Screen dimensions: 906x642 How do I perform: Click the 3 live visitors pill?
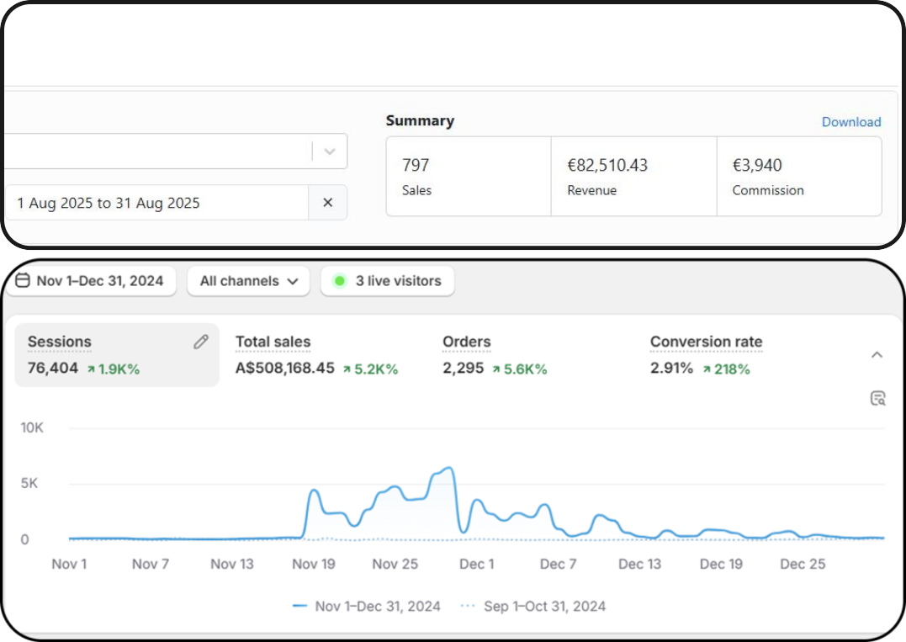coord(387,281)
